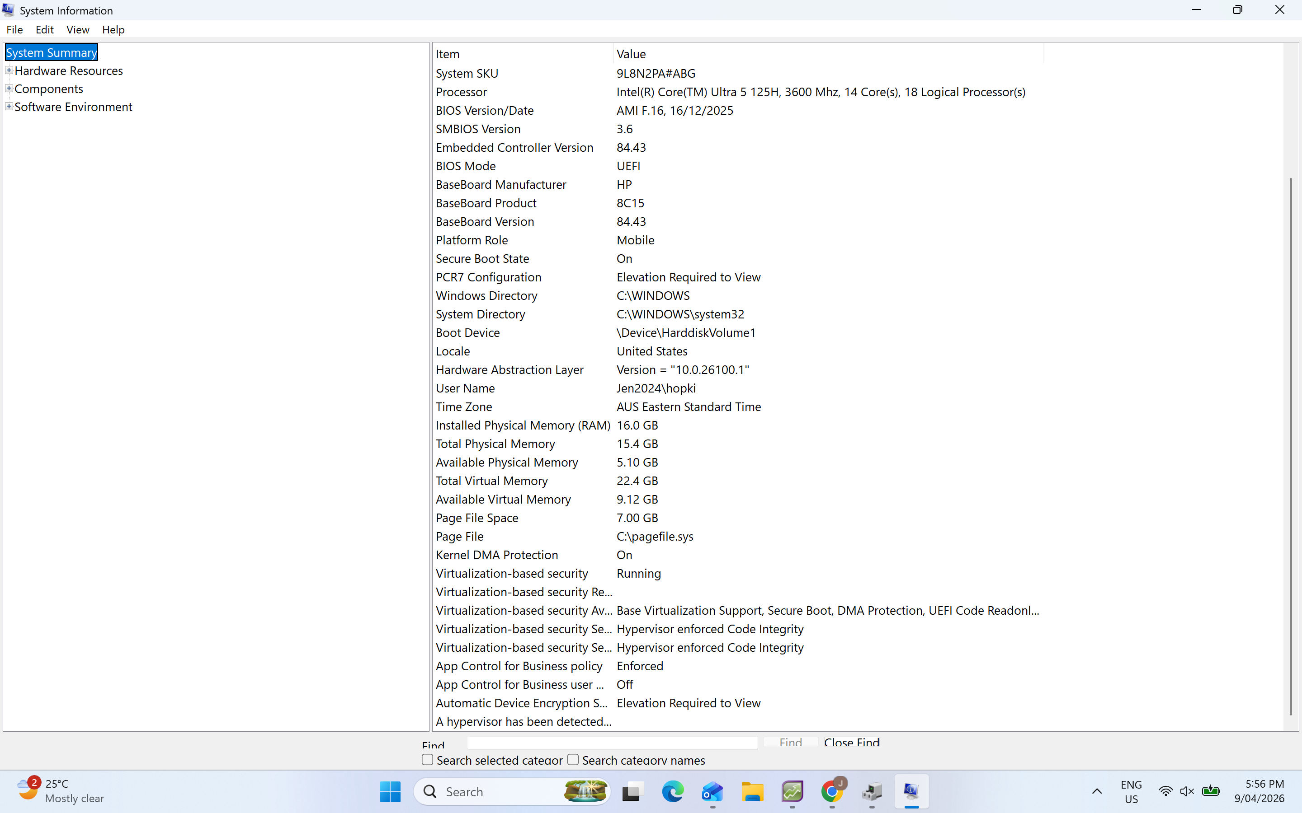Enable Search selected category only checkbox

tap(427, 760)
